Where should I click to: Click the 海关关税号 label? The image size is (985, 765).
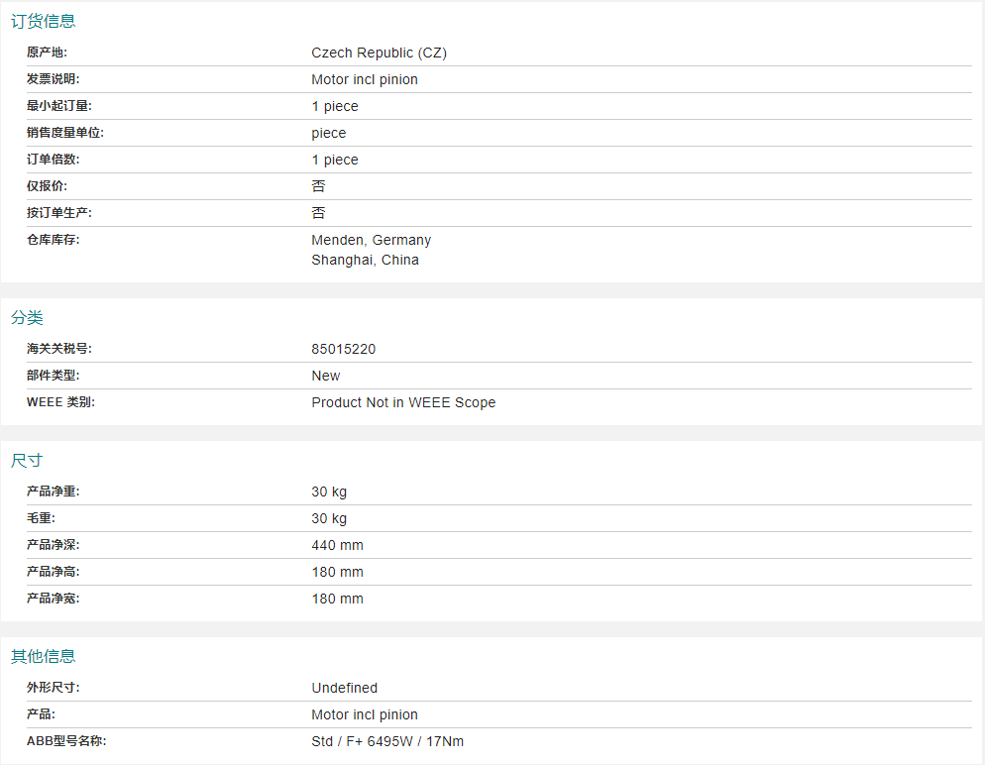pyautogui.click(x=59, y=349)
